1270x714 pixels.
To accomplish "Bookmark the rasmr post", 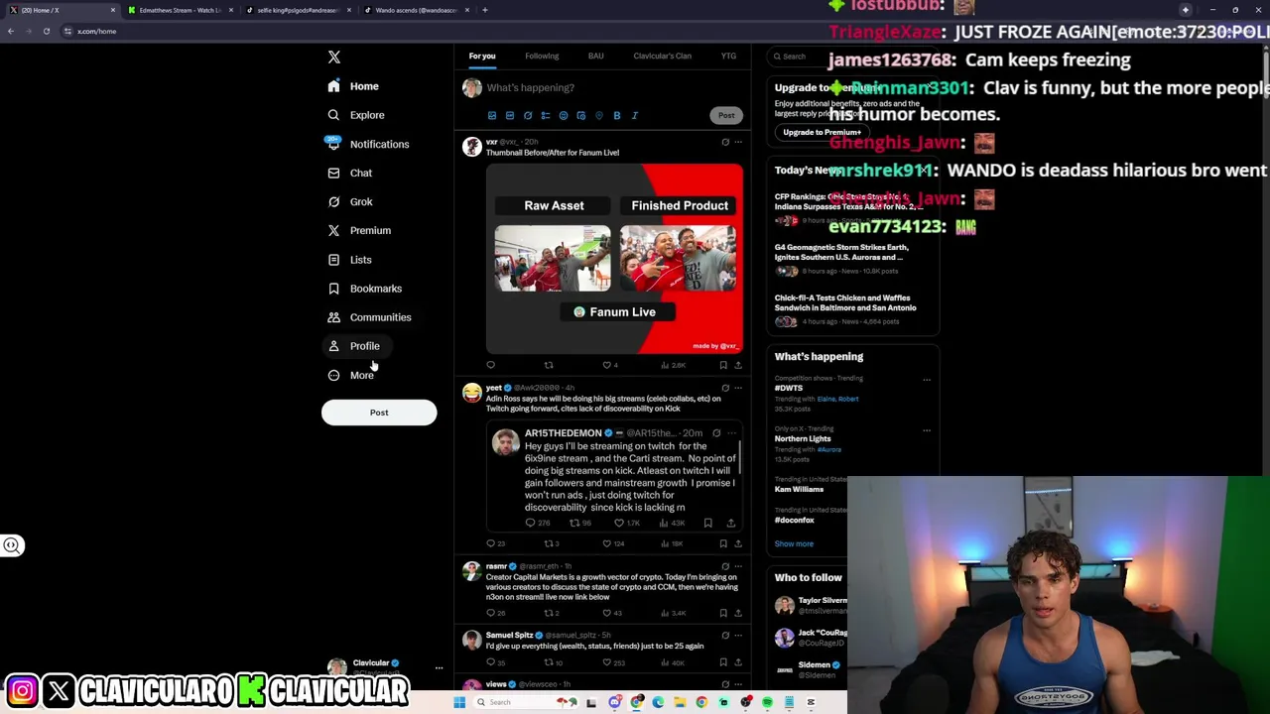I will pyautogui.click(x=723, y=613).
